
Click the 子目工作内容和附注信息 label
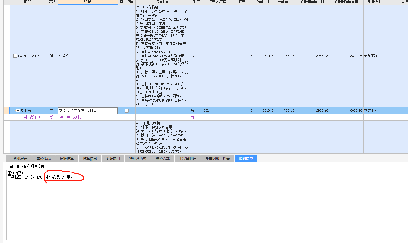coord(25,166)
